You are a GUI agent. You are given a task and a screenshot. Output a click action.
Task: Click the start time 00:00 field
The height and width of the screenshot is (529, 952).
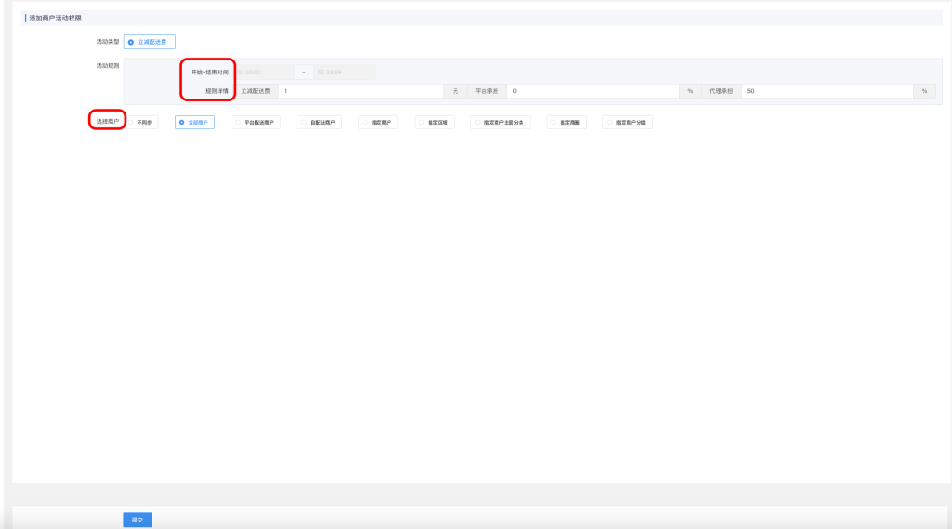tap(266, 72)
